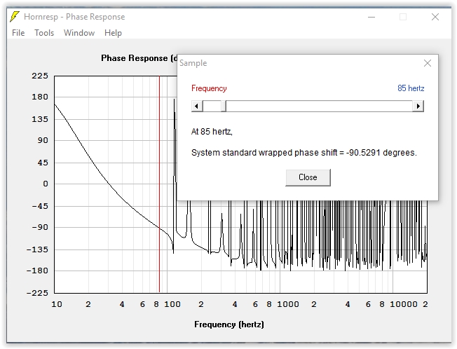Image resolution: width=457 pixels, height=349 pixels.
Task: Close the Hornresp Phase Response window
Action: coord(435,17)
